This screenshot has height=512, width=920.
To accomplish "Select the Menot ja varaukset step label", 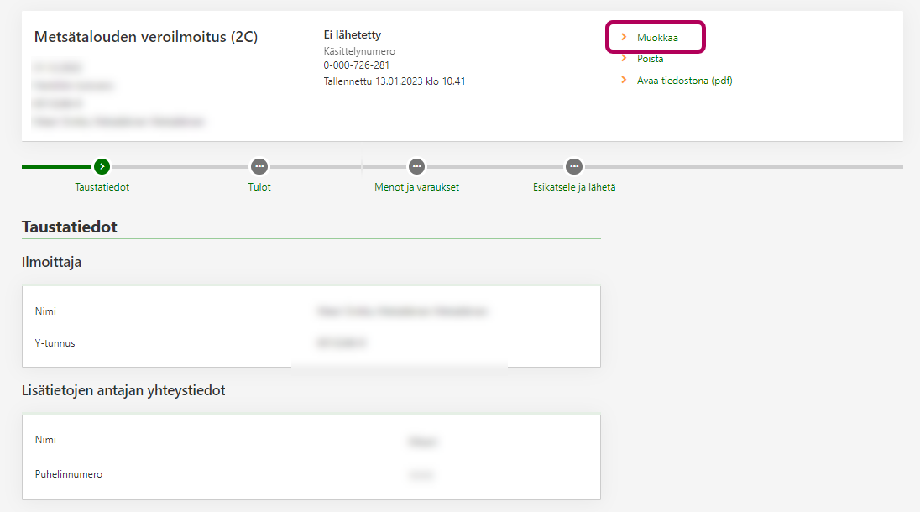I will click(416, 187).
